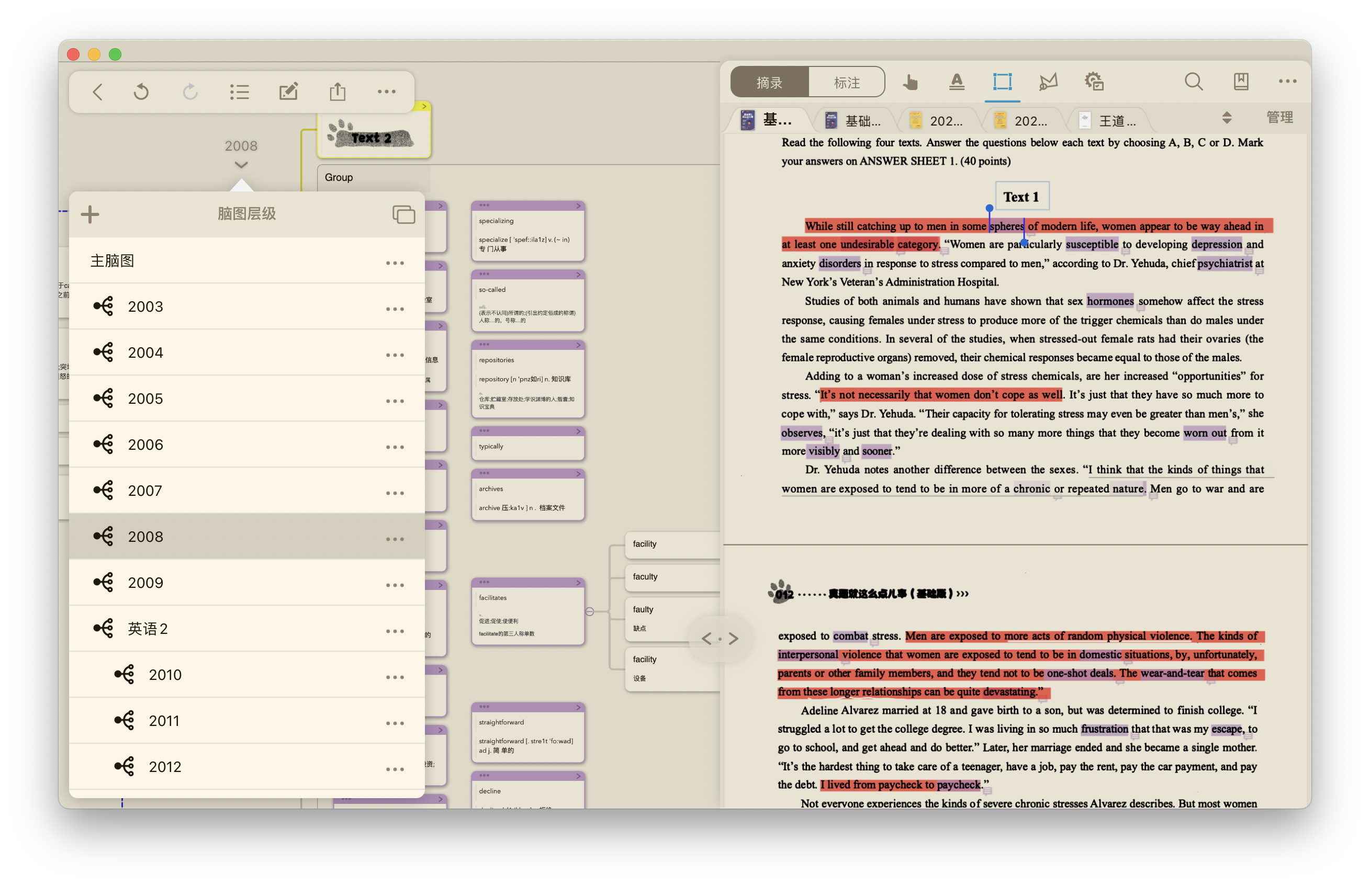Image resolution: width=1370 pixels, height=886 pixels.
Task: Select the text underline highlight tool
Action: coord(956,82)
